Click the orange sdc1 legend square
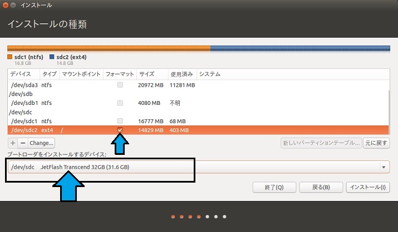398x232 pixels. tap(9, 57)
